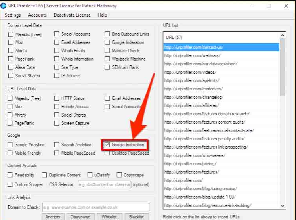Check URL Level Ahrefs option
Viewport: 296px width, 220px height.
tap(10, 115)
